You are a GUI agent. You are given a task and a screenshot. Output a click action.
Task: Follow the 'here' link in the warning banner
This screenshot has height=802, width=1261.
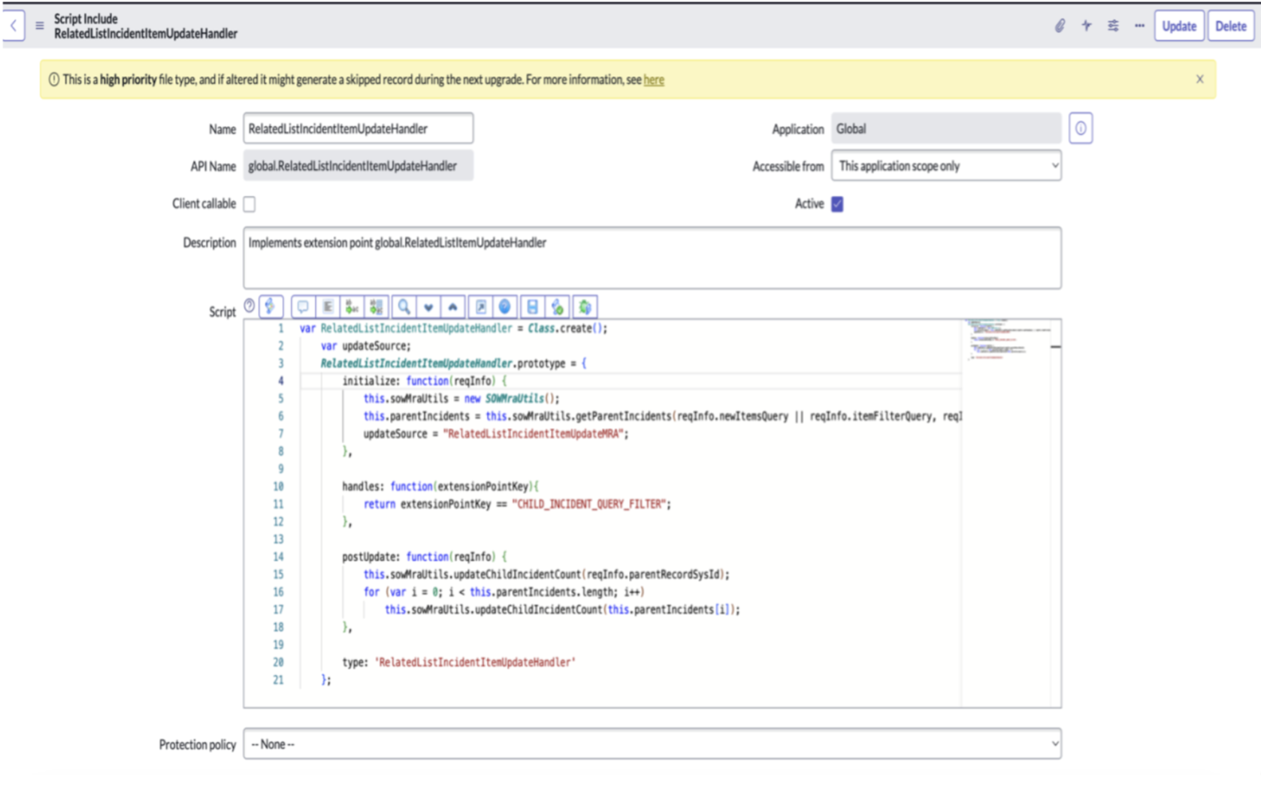pyautogui.click(x=654, y=80)
